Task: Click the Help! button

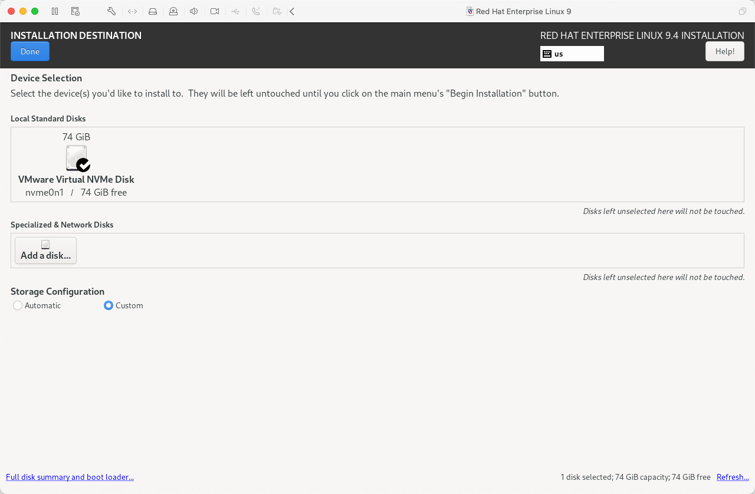Action: click(724, 51)
